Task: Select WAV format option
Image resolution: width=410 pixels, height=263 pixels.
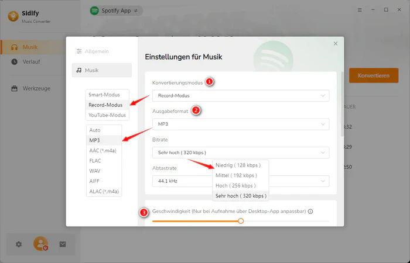Action: pos(104,171)
